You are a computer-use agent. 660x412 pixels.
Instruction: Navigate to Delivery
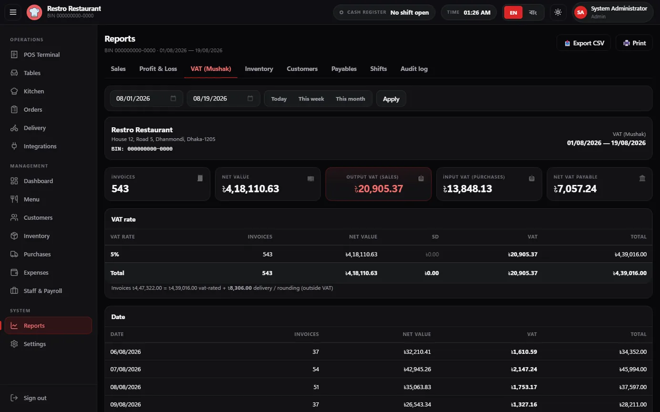[x=48, y=128]
